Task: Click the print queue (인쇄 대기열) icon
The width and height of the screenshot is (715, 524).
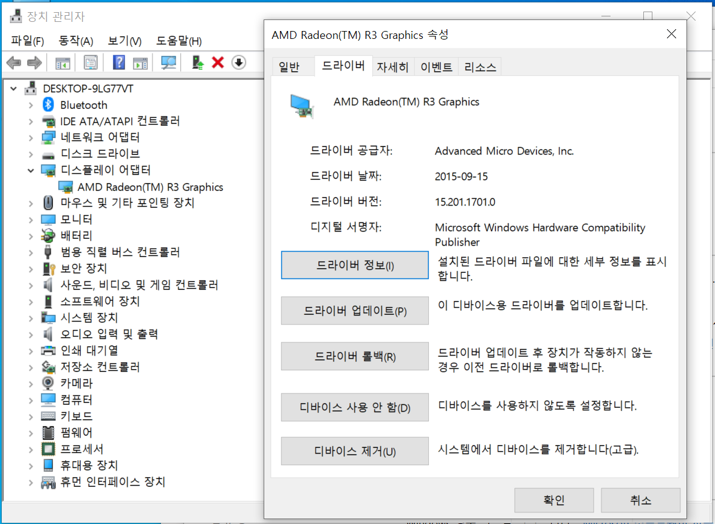Action: (49, 351)
